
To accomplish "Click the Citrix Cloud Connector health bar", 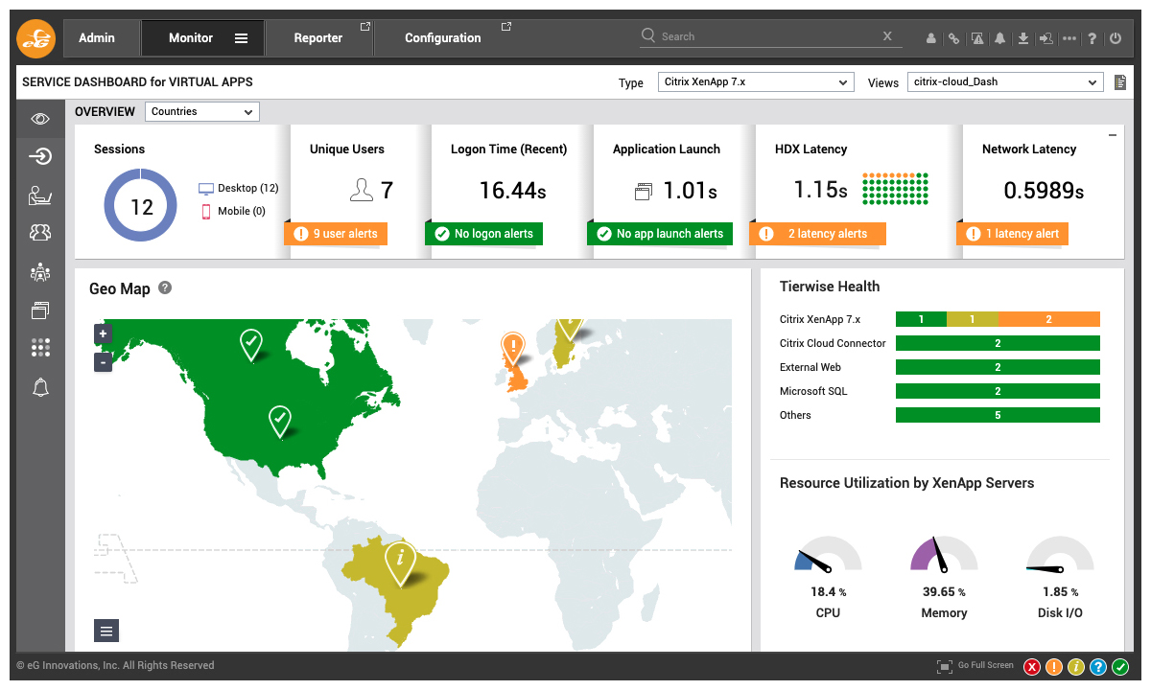I will click(x=998, y=343).
